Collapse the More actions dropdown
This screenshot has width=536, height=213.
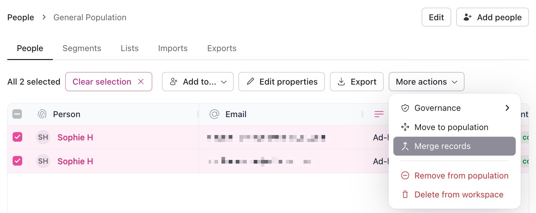click(x=426, y=82)
